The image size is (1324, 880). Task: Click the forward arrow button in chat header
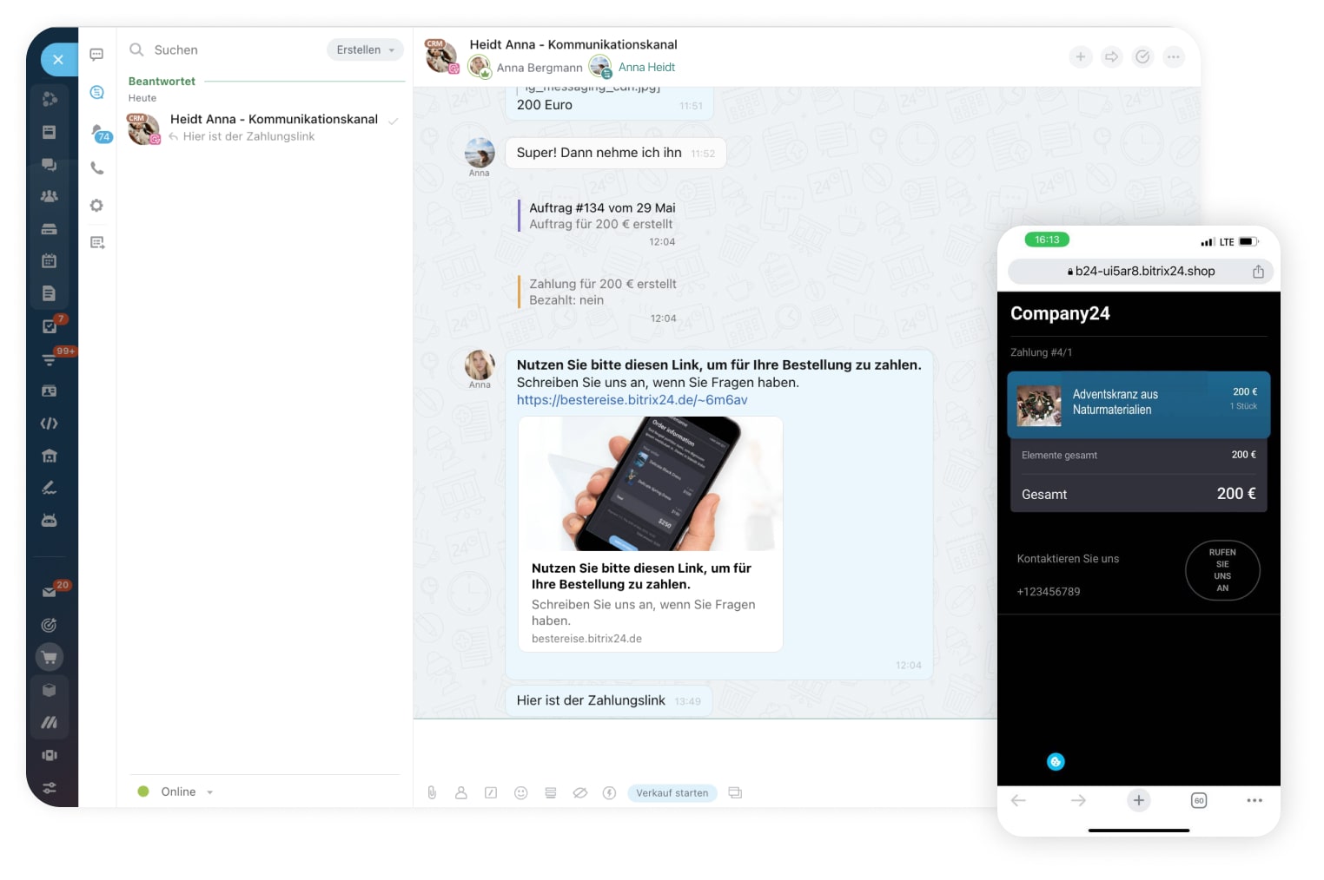[x=1111, y=57]
